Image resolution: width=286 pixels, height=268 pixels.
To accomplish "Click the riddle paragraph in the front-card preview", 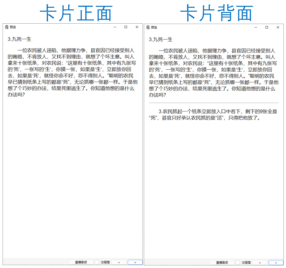I will (73, 72).
